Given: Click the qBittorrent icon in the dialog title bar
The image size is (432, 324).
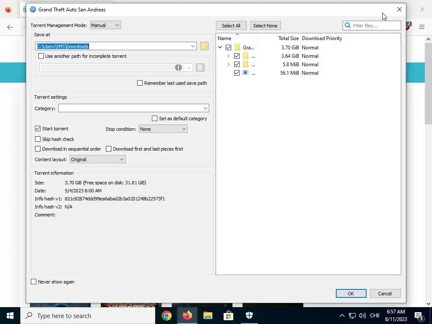Looking at the screenshot, I should [x=33, y=9].
